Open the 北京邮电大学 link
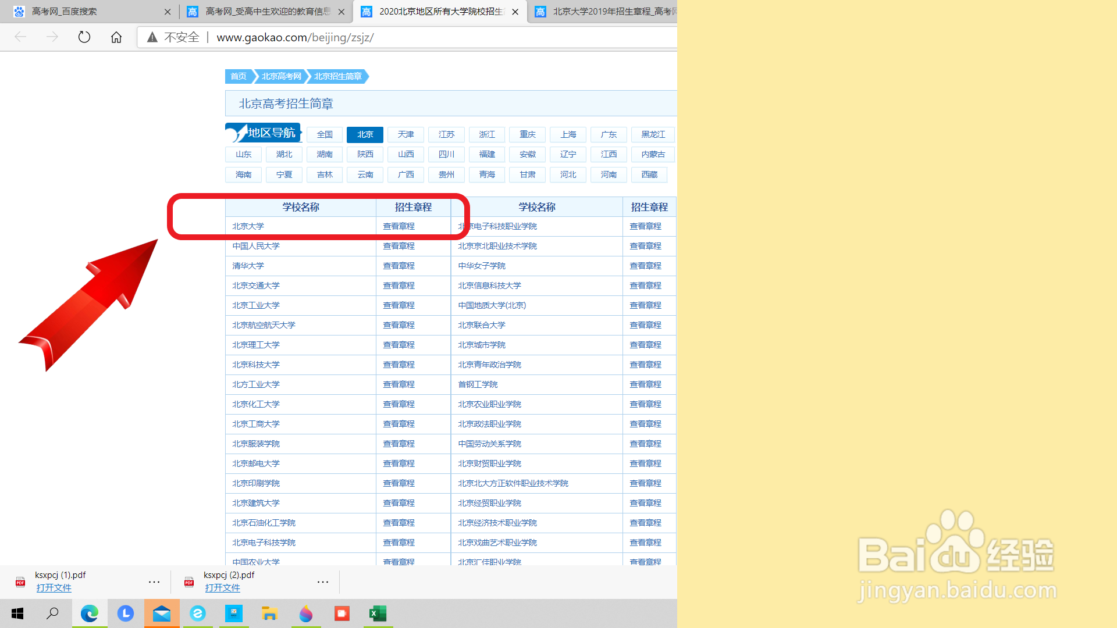1117x628 pixels. (x=256, y=463)
